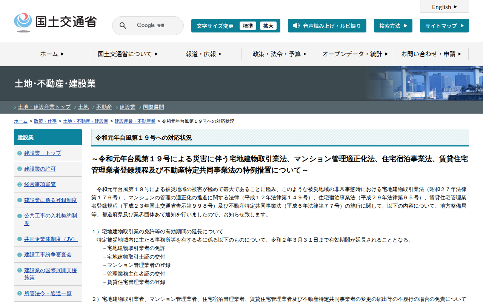Screen dimensions: 483x302
Task: Click the search magnifier icon
Action: point(123,26)
